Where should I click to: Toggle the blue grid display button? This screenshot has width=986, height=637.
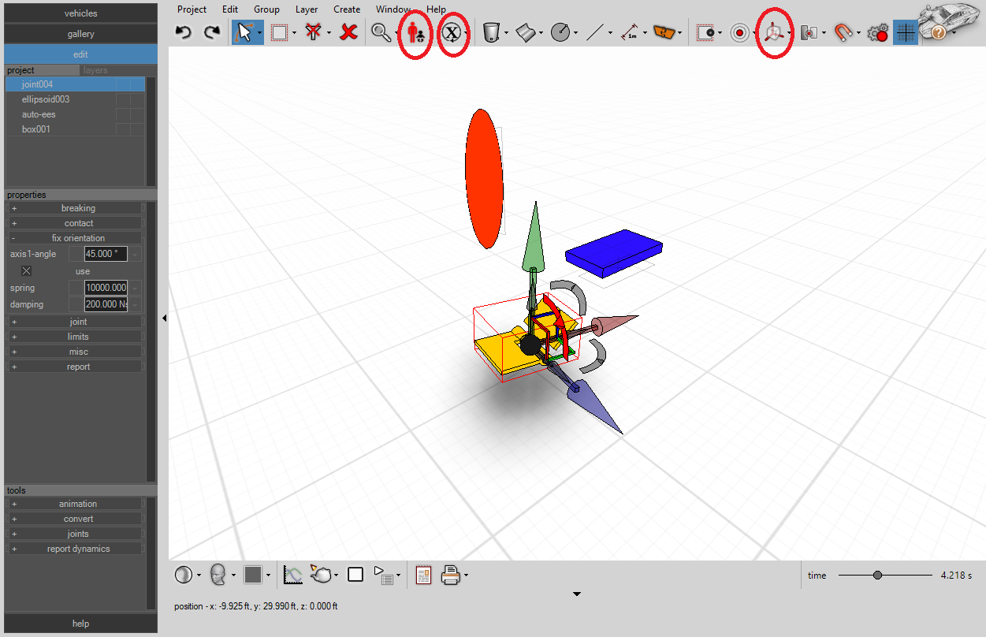[x=906, y=32]
